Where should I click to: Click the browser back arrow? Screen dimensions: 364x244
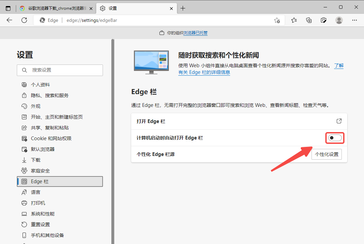9,20
